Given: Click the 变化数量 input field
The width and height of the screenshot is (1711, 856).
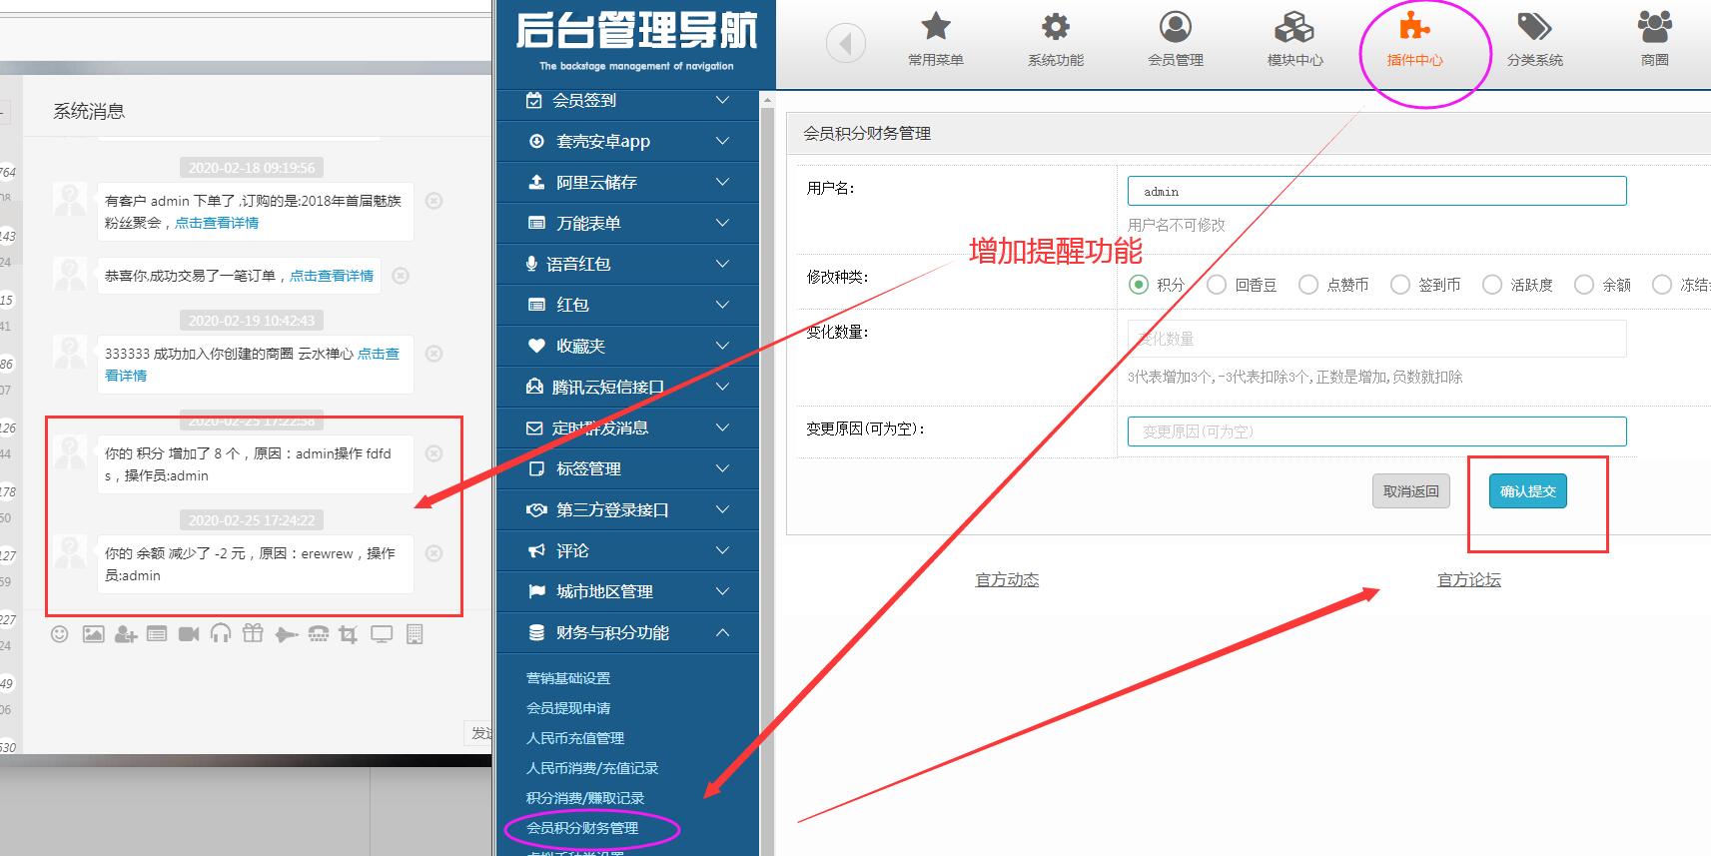Looking at the screenshot, I should [1376, 339].
